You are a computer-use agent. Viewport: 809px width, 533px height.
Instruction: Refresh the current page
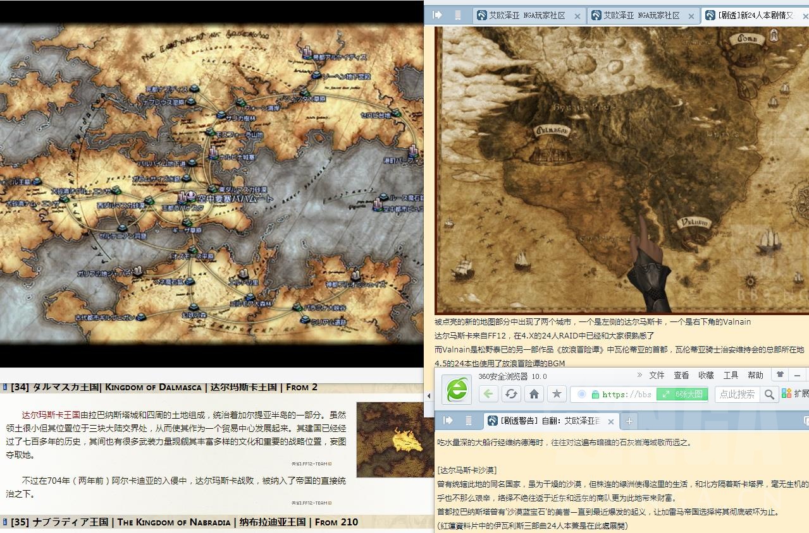click(x=511, y=392)
